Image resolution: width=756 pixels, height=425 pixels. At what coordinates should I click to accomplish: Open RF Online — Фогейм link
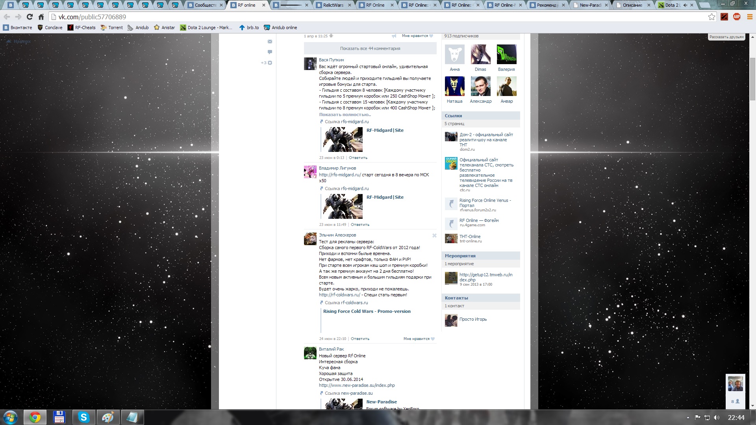[x=479, y=220]
